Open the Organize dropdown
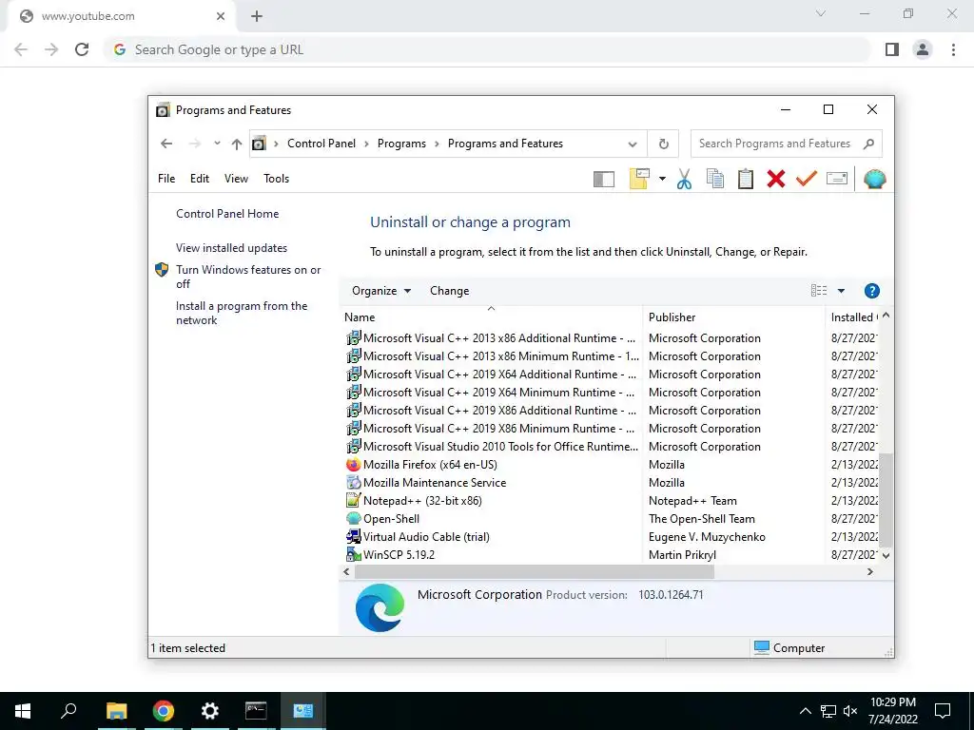The width and height of the screenshot is (974, 730). point(380,291)
